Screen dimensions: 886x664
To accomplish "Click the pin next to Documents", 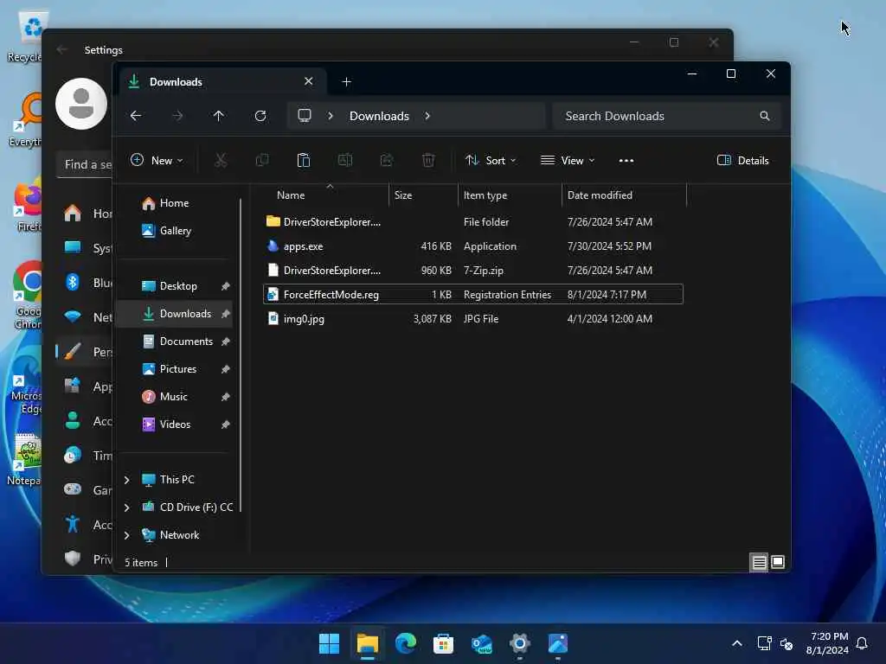I will point(226,342).
